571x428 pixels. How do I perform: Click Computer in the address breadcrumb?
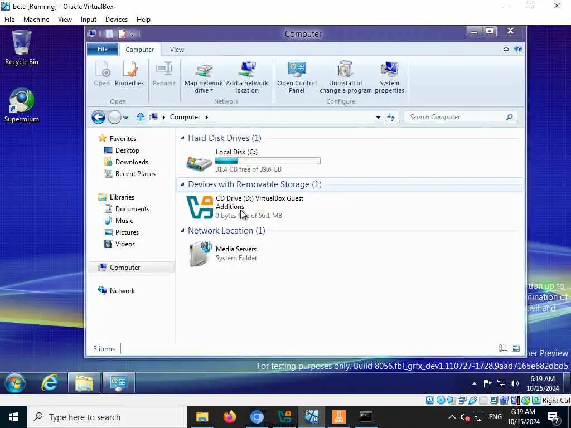click(x=185, y=117)
